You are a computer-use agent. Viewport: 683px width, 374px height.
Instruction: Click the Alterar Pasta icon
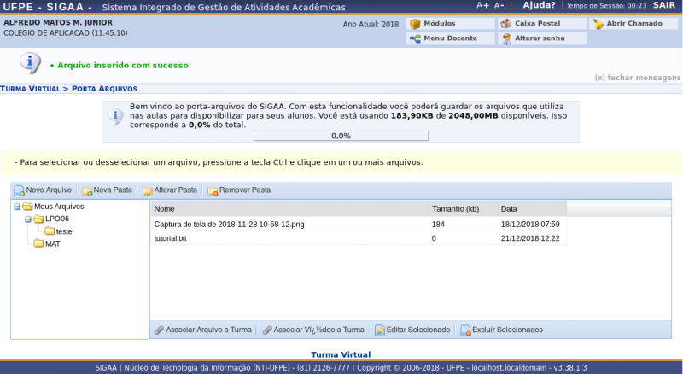pos(148,190)
